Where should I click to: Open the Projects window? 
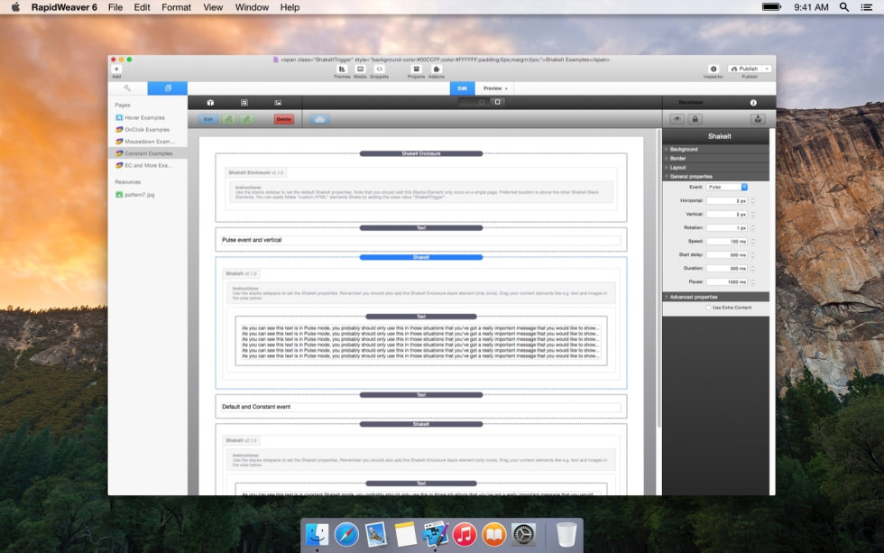(417, 69)
